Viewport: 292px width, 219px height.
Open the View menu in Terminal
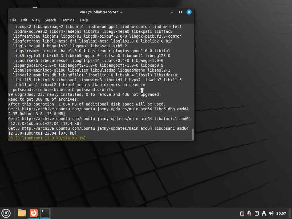[x=36, y=20]
